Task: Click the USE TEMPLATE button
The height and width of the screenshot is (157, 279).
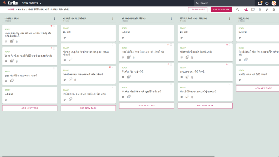Action: [221, 10]
